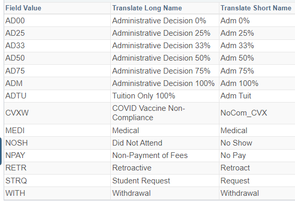
Task: Select Tuition Only 100% entry
Action: 143,96
